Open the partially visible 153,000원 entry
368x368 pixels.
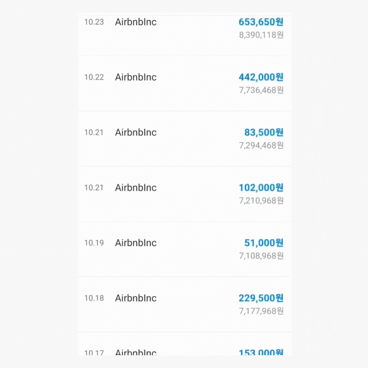click(x=261, y=352)
